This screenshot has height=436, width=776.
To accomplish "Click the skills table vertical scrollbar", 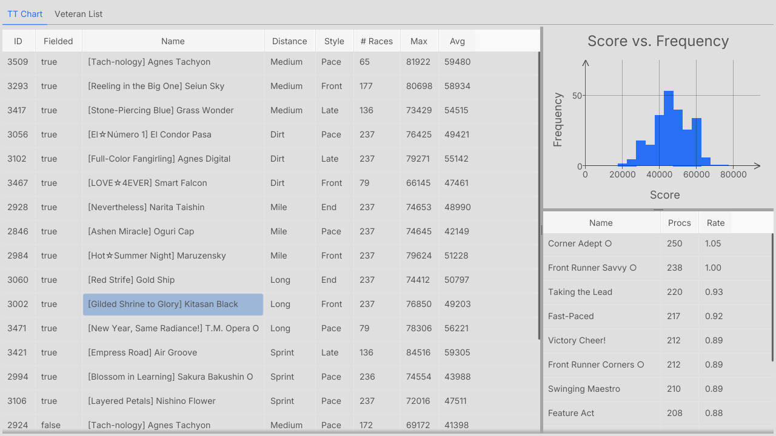I will coord(773,297).
